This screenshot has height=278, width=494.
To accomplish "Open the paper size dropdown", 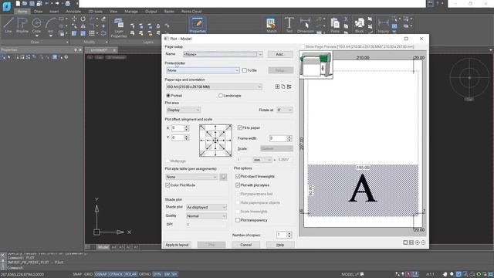I will (214, 86).
